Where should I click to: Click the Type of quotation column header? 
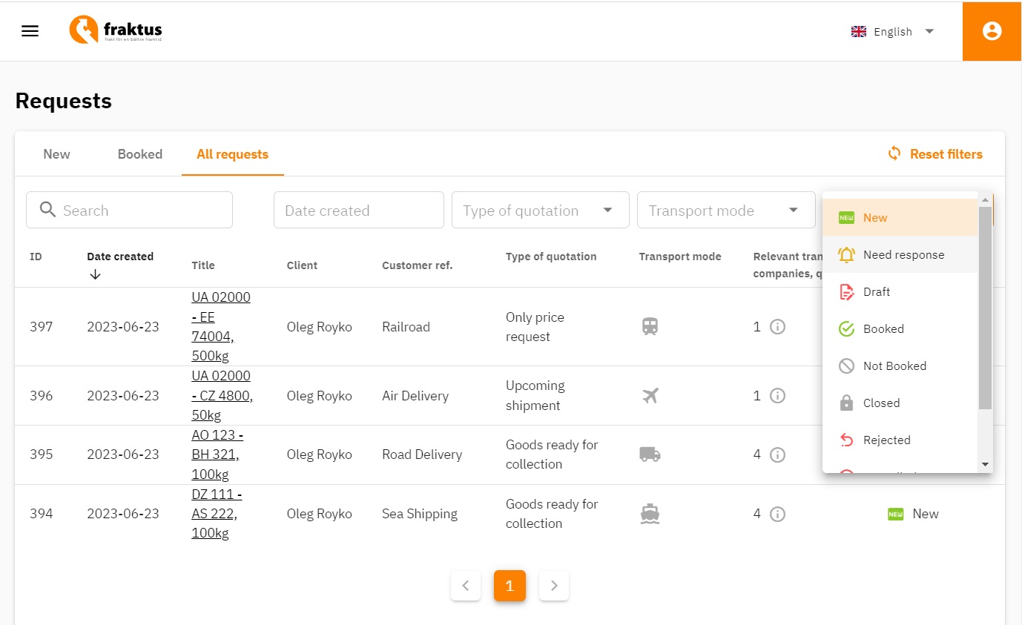(x=551, y=257)
